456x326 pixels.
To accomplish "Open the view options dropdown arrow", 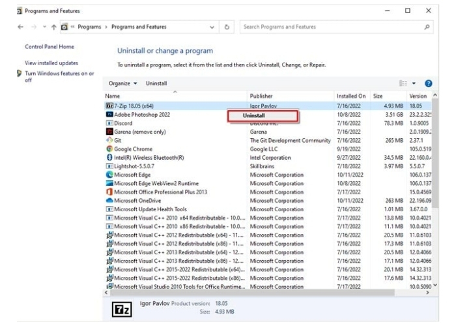I will (414, 83).
